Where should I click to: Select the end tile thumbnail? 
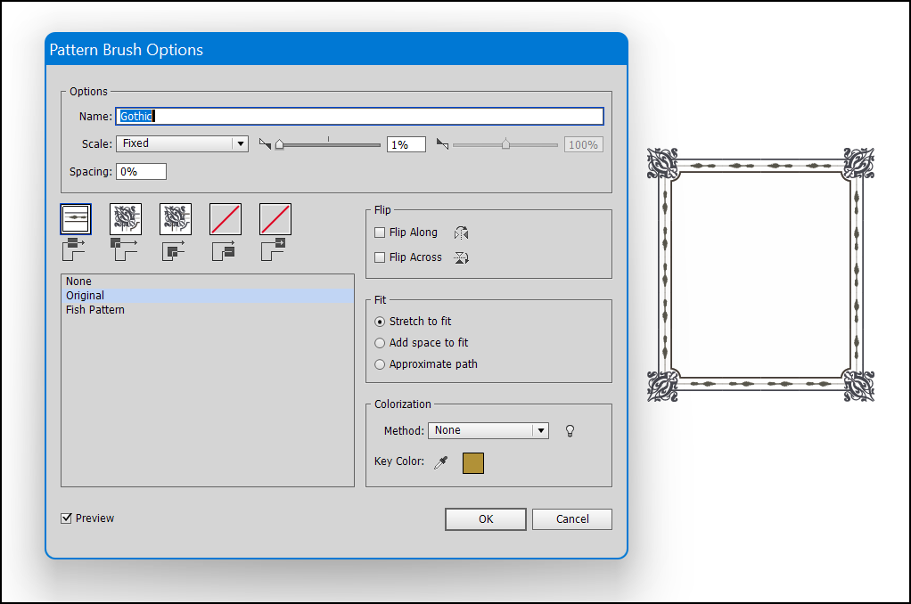pos(275,218)
